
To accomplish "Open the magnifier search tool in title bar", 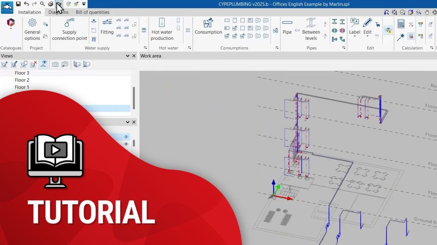I will tap(42, 4).
